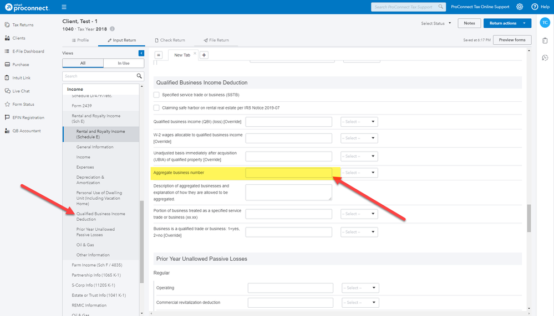Open the TC user avatar
Image resolution: width=554 pixels, height=316 pixels.
(x=545, y=23)
